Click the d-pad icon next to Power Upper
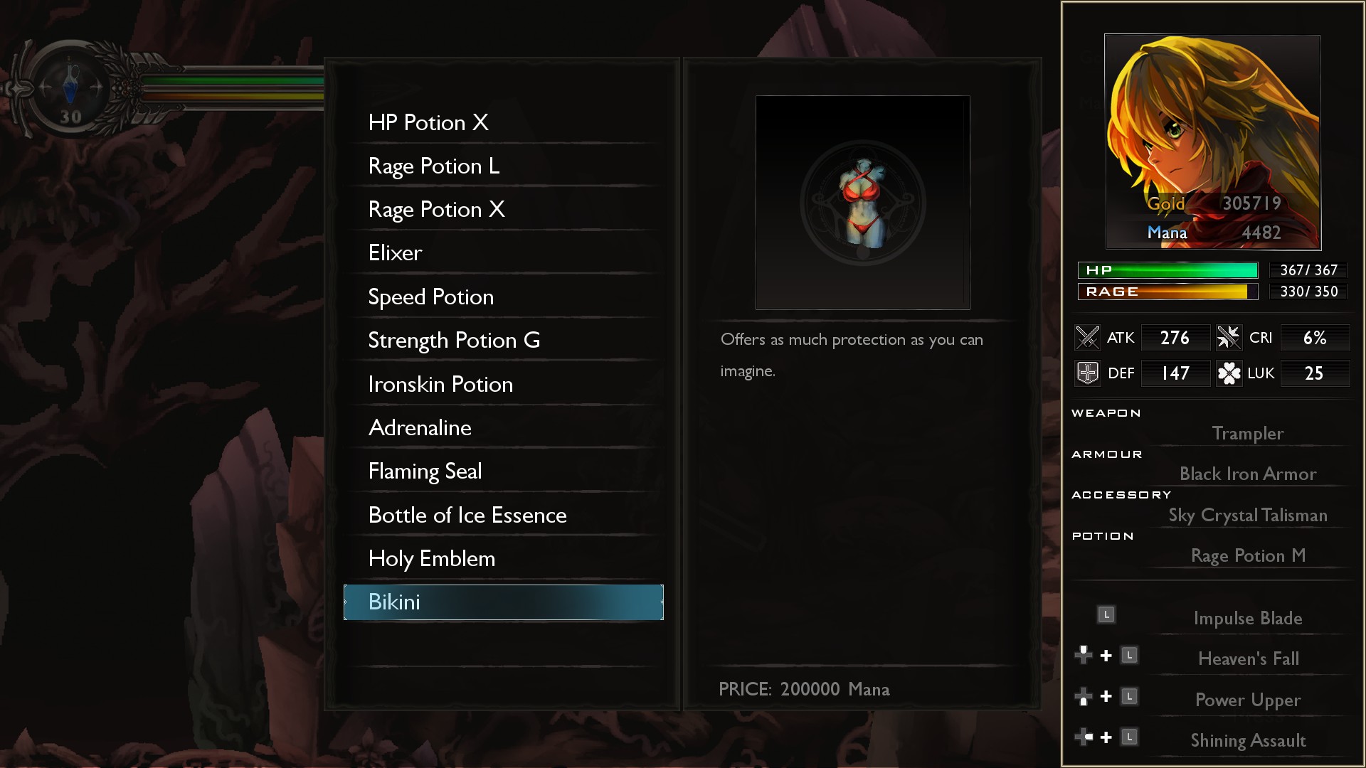The image size is (1366, 768). point(1083,696)
